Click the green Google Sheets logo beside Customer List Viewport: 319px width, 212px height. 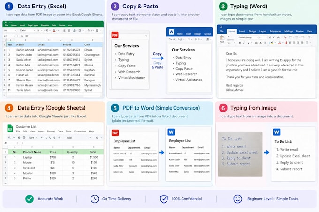tap(10, 128)
